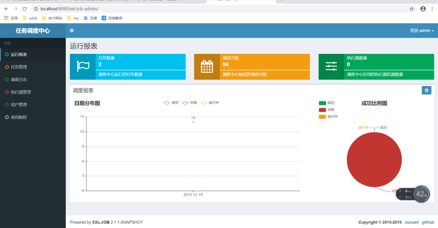Open the 技术网站 bookmark folder
Viewport: 438px width, 228px height.
click(52, 18)
